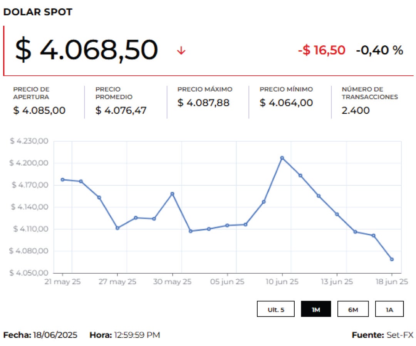Click the Set-FX source text
416x346 pixels.
(400, 335)
